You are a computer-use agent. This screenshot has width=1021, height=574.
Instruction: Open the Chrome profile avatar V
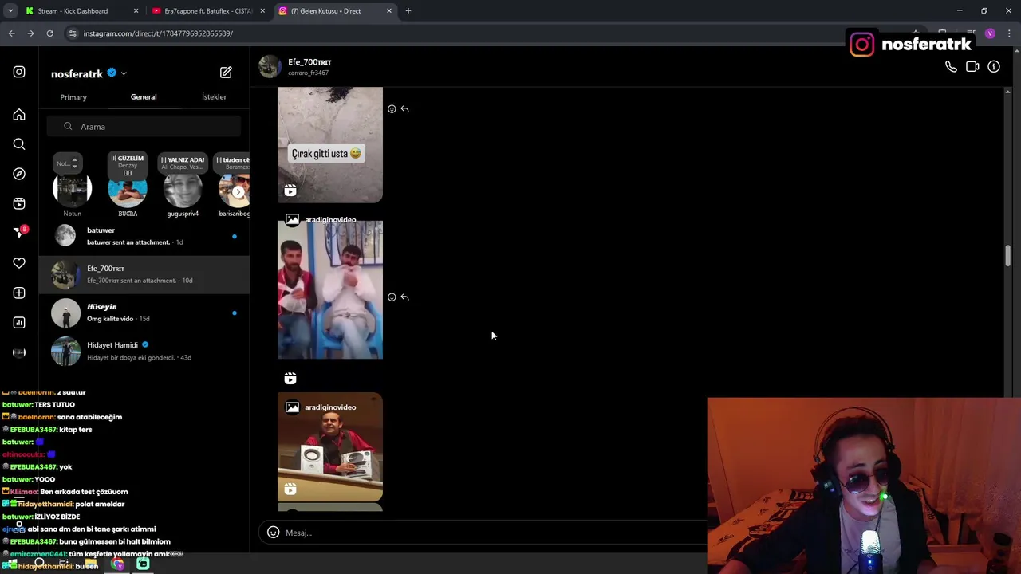pyautogui.click(x=990, y=33)
